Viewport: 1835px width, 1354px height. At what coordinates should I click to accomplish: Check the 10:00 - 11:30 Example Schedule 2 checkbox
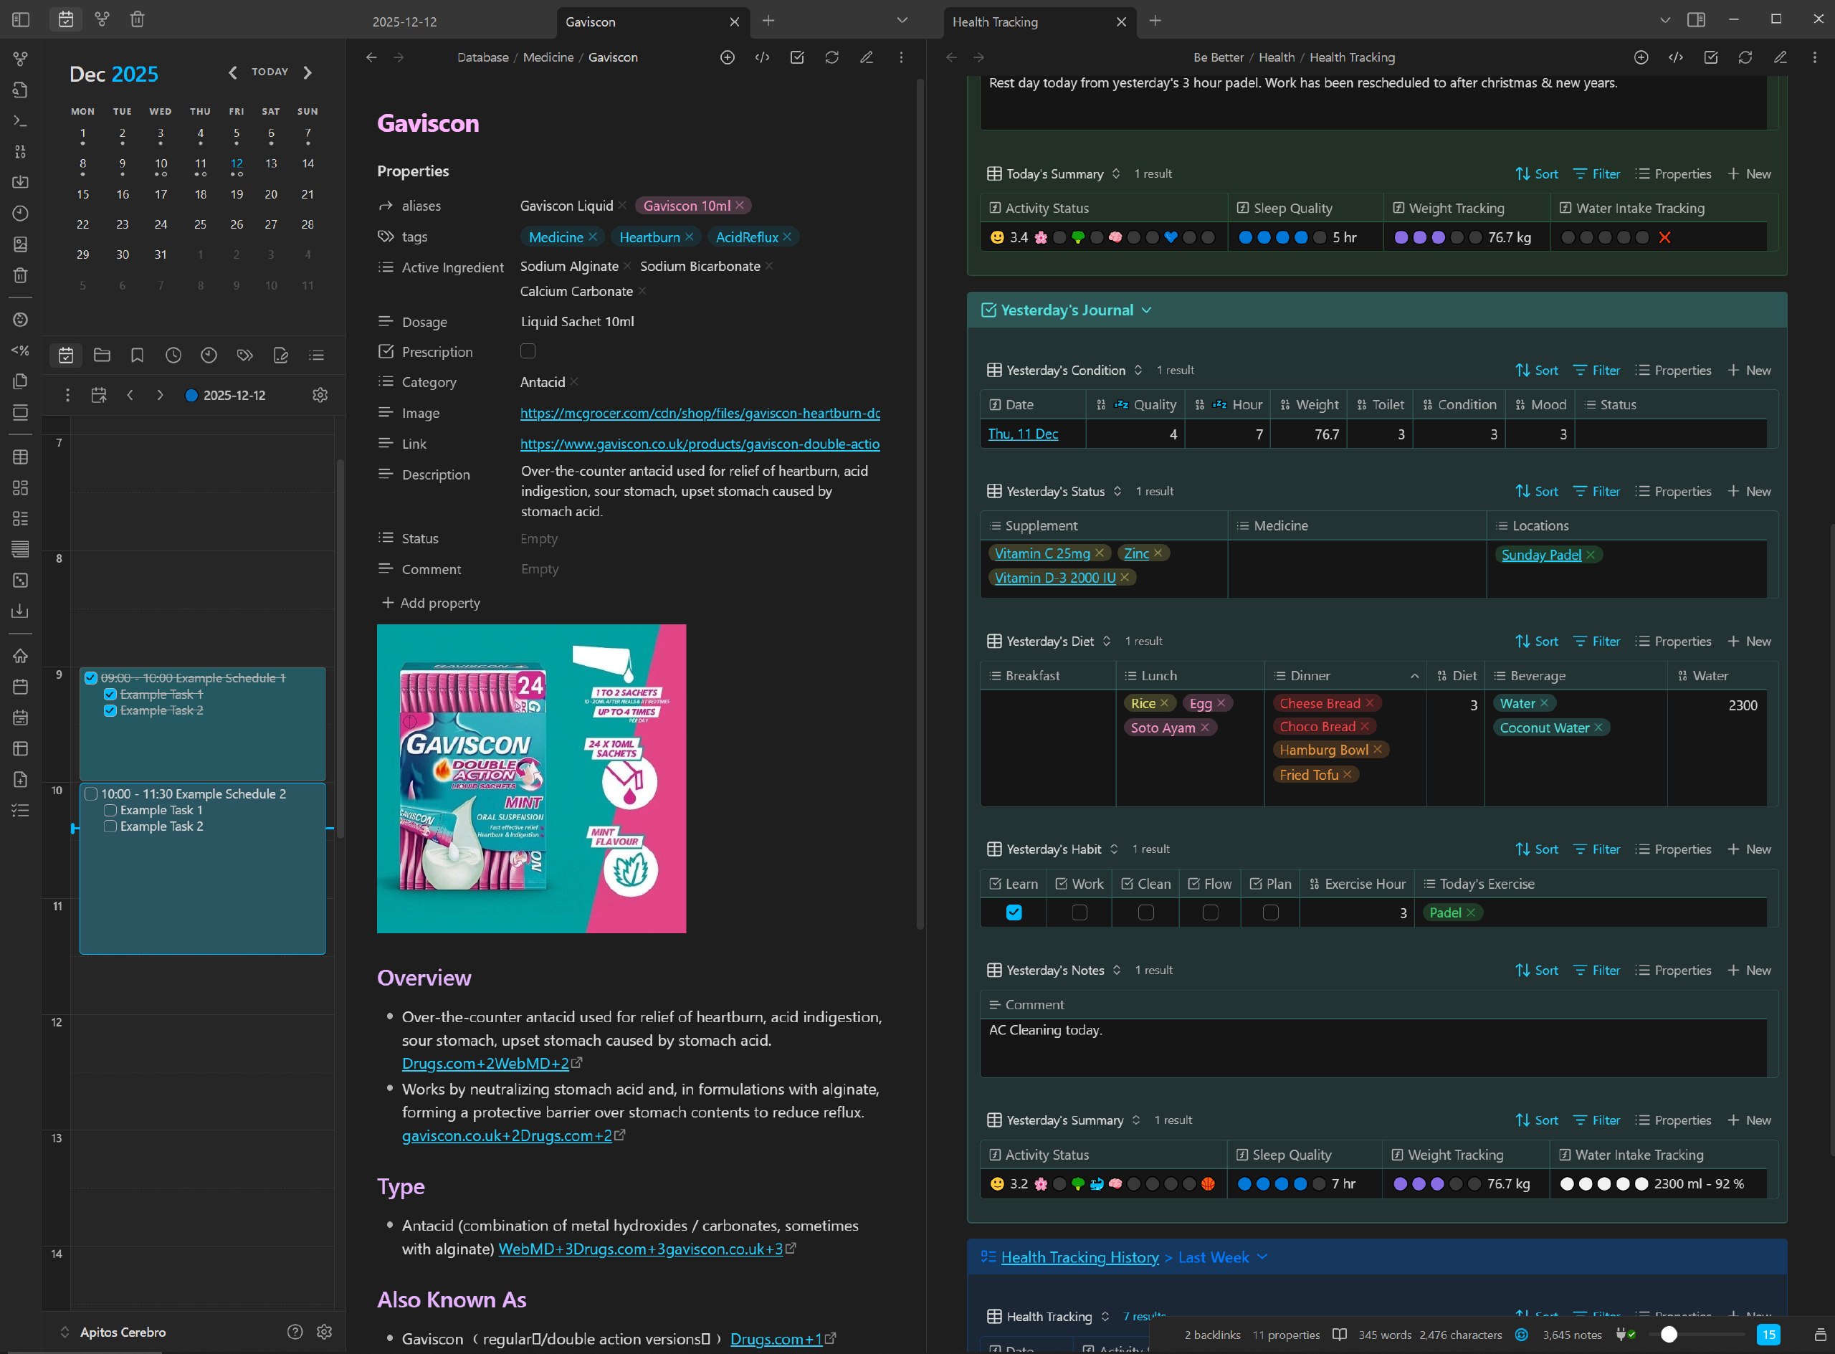[x=91, y=794]
